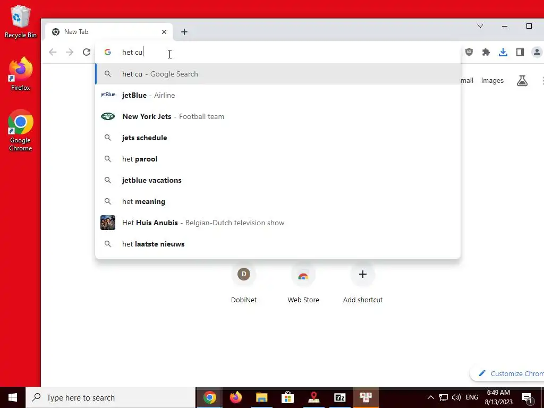Open the tab search chevron
Viewport: 544px width, 408px height.
[x=480, y=26]
